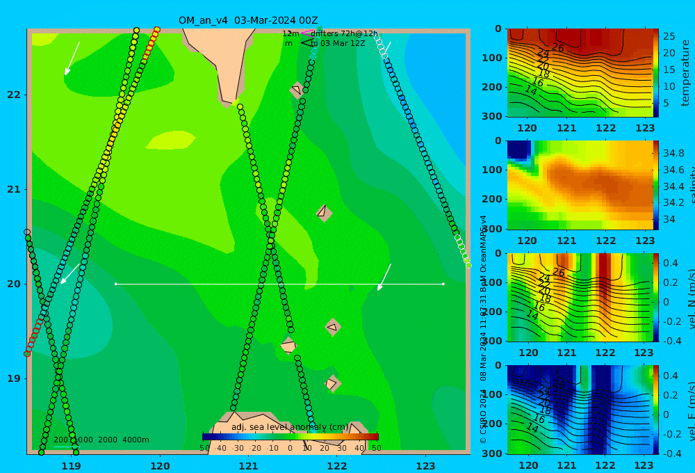Open the salinity cross-section panel
The image size is (695, 473).
580,185
